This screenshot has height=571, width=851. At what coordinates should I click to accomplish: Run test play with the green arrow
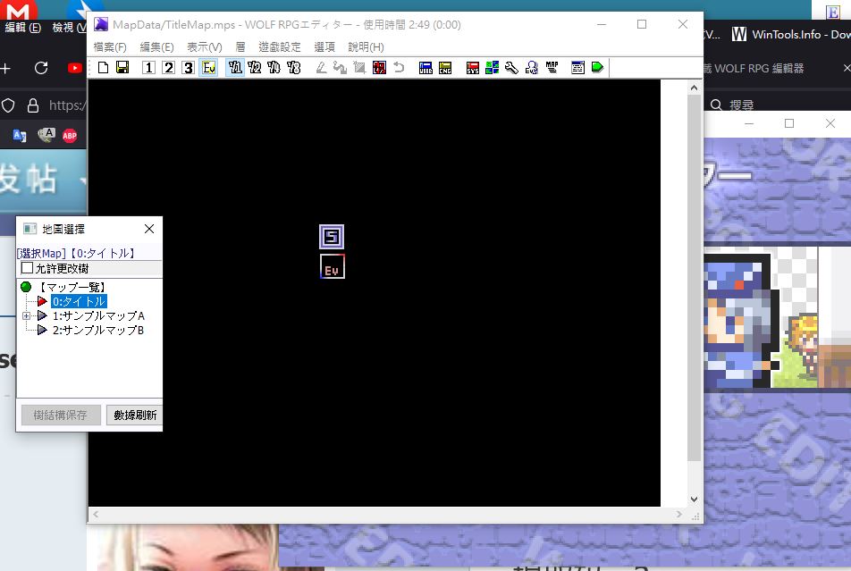(597, 67)
